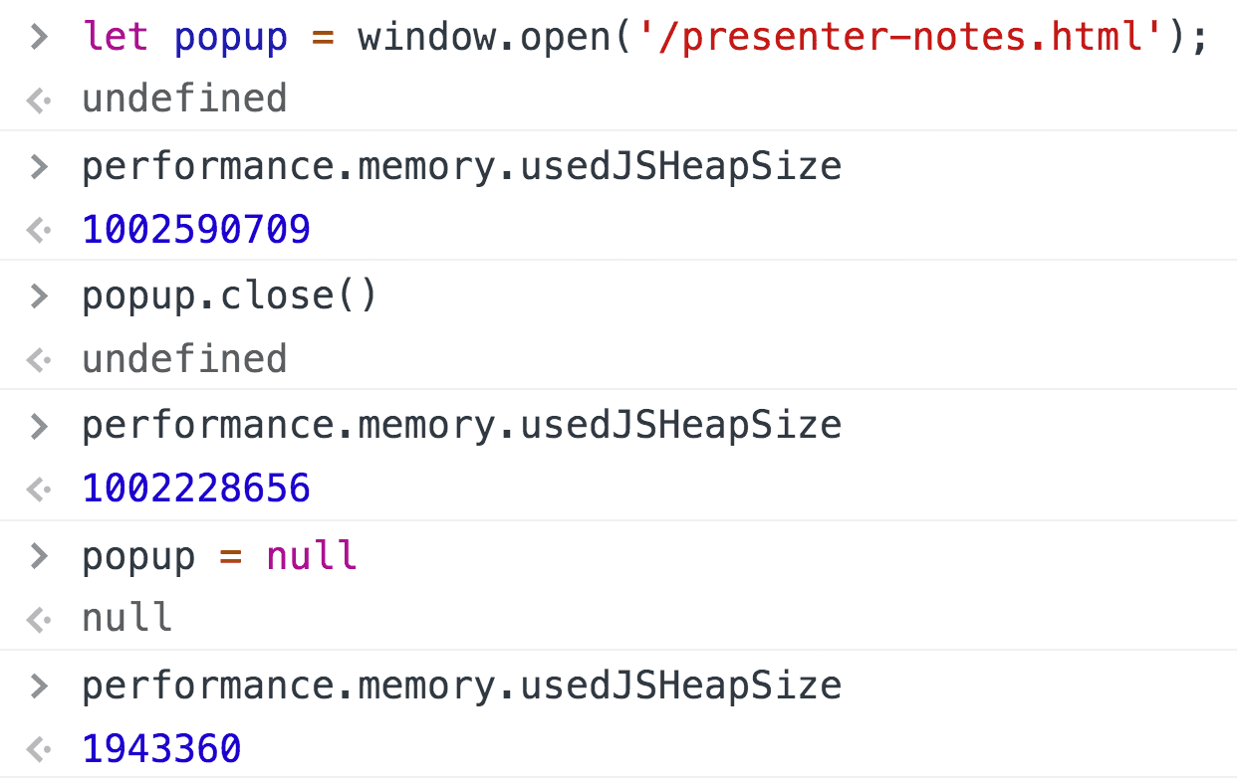Viewport: 1237px width, 784px height.
Task: Click the output arrow beside the gray null result
Action: pyautogui.click(x=39, y=620)
